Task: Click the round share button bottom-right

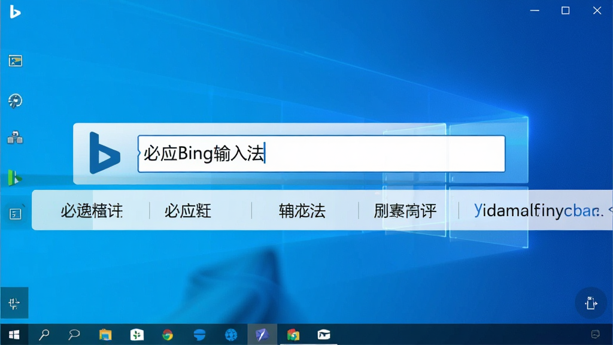Action: click(591, 302)
